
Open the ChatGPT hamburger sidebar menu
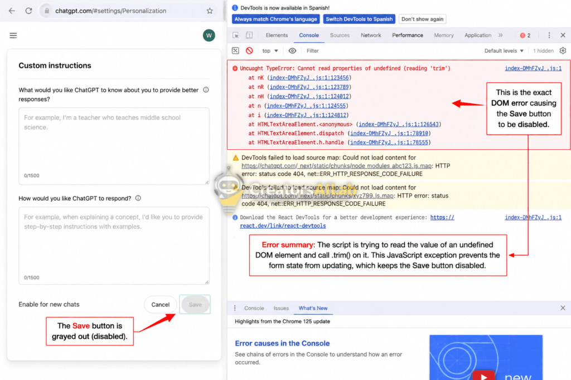pyautogui.click(x=13, y=35)
